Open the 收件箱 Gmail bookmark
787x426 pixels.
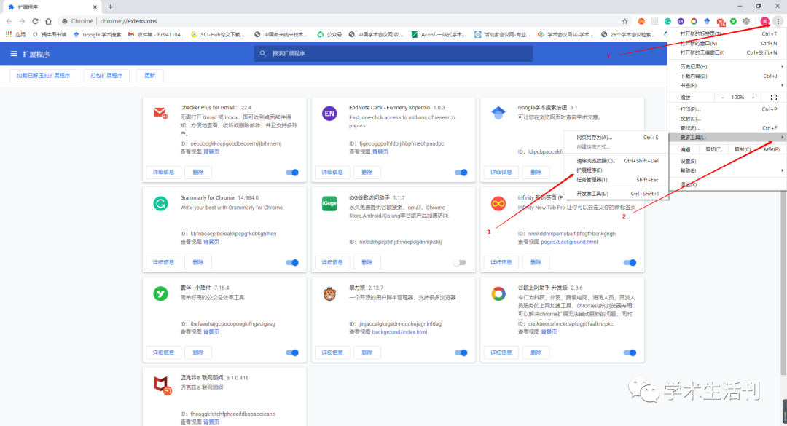pyautogui.click(x=157, y=35)
